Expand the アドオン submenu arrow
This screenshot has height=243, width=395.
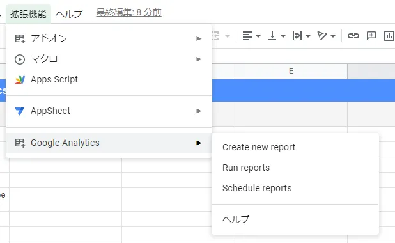(199, 38)
